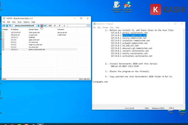
Task: Click the icongnghe.com text in Notepad
Action: 100,82
